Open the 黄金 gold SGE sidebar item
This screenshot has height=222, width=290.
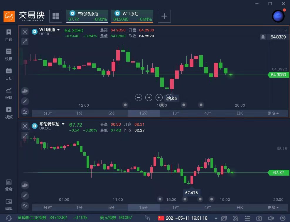9,185
